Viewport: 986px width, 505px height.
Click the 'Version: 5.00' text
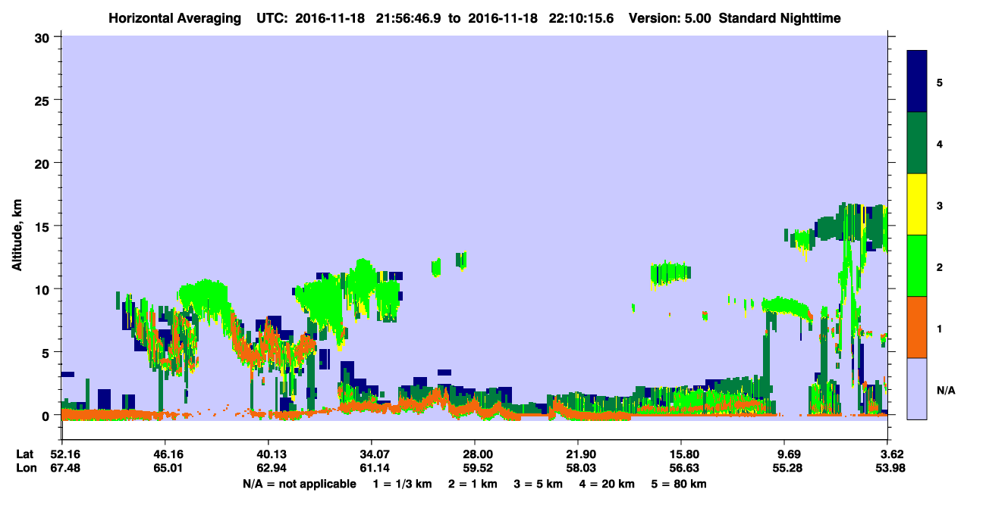point(670,18)
